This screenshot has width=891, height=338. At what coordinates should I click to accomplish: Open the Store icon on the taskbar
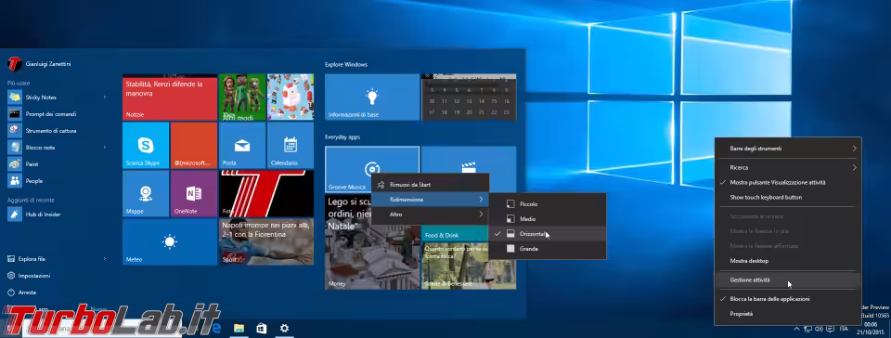(262, 328)
